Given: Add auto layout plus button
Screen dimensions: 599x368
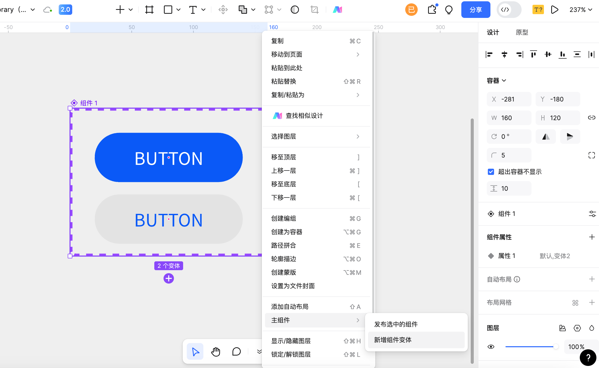Looking at the screenshot, I should click(592, 279).
